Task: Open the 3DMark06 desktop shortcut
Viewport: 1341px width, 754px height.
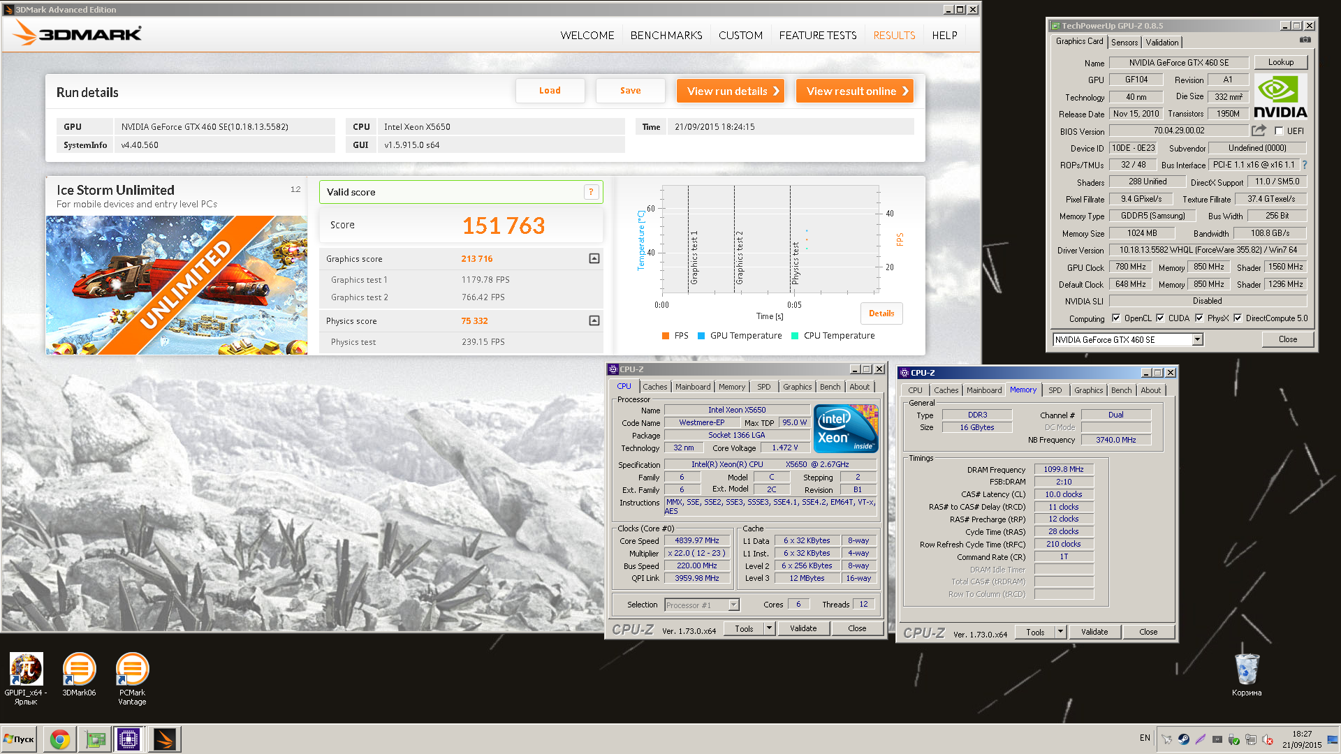Action: pyautogui.click(x=79, y=674)
